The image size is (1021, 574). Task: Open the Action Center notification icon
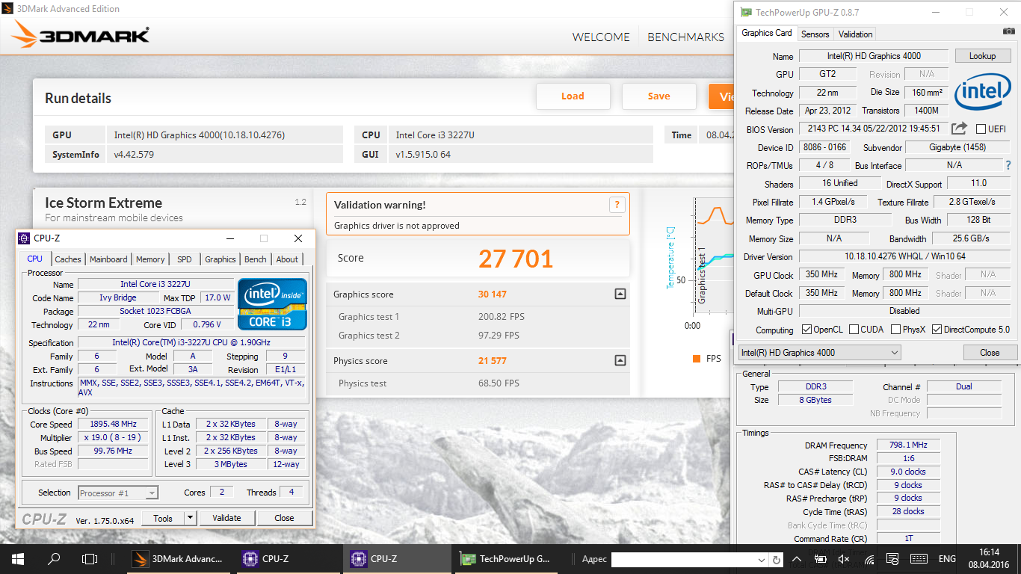893,558
